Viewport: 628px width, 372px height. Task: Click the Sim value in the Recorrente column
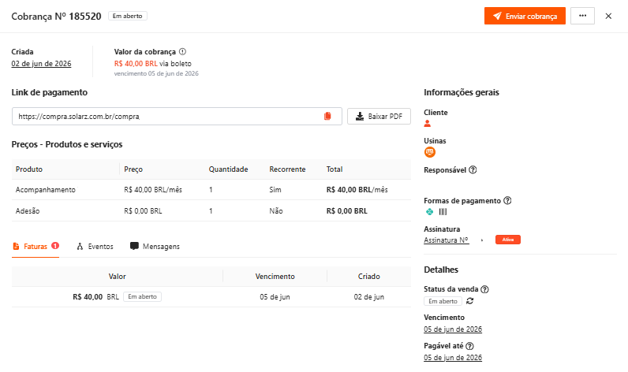click(x=275, y=190)
